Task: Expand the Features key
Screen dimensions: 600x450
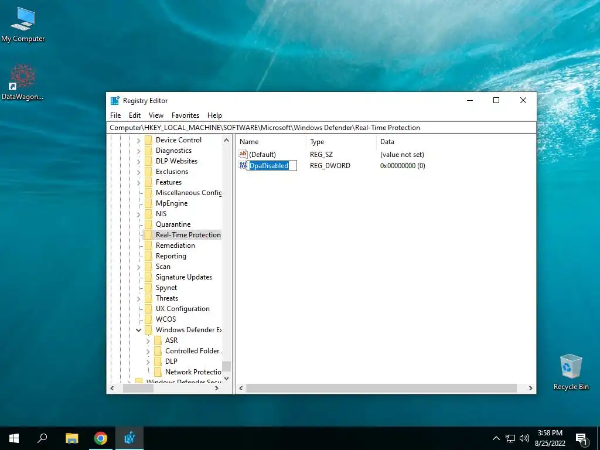Action: [x=138, y=183]
